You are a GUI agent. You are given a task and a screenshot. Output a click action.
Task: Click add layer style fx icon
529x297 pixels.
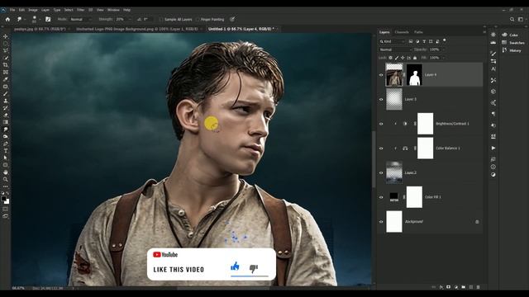tap(441, 287)
